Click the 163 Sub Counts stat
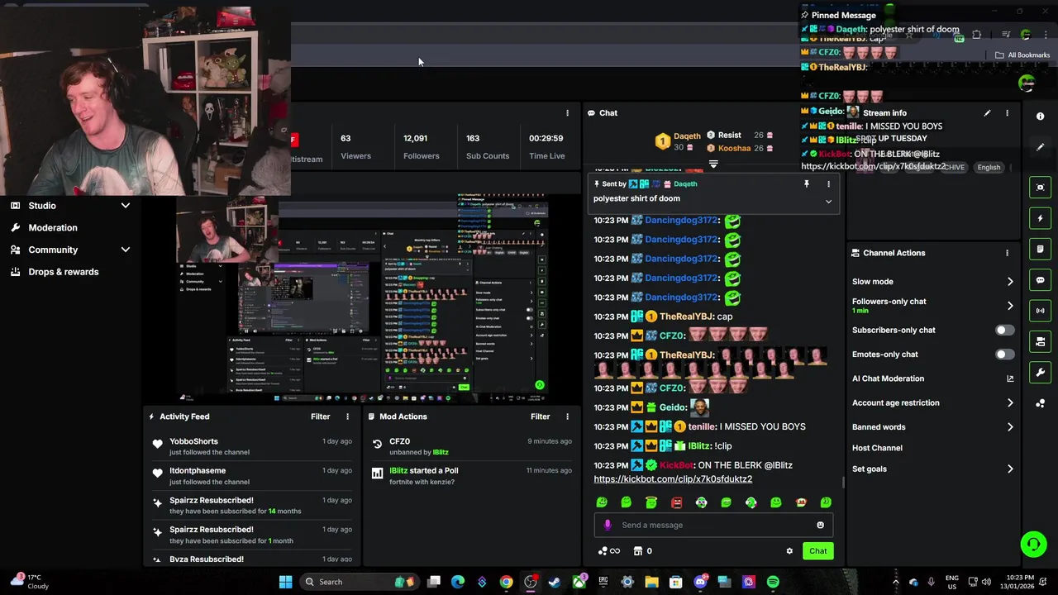The height and width of the screenshot is (595, 1058). pos(488,146)
